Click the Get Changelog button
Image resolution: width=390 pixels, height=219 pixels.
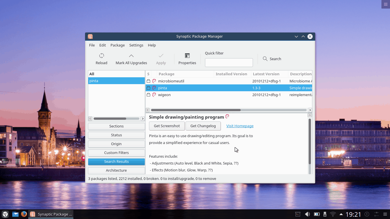[x=203, y=126]
